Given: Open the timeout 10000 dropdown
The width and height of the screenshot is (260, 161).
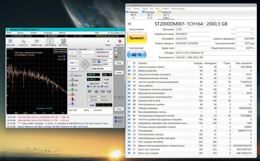Looking at the screenshot, I should click(111, 64).
